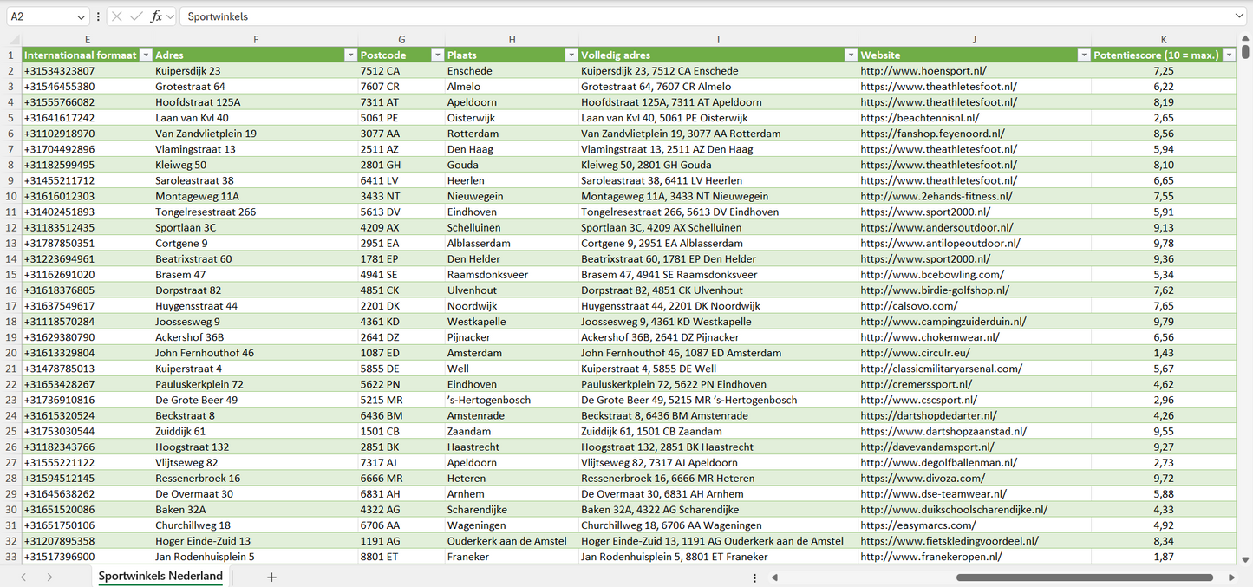This screenshot has height=587, width=1253.
Task: Open the filter dropdown on the Plaats column
Action: [571, 55]
